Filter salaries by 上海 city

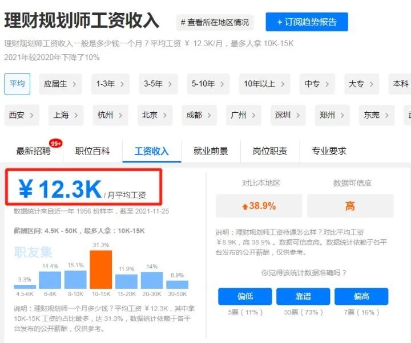[x=66, y=115]
